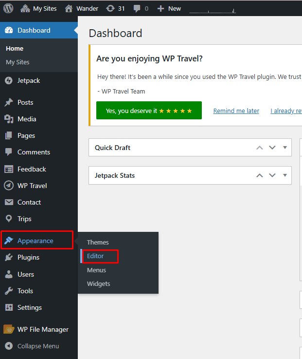Click the WordPress logo in admin bar

tap(8, 8)
